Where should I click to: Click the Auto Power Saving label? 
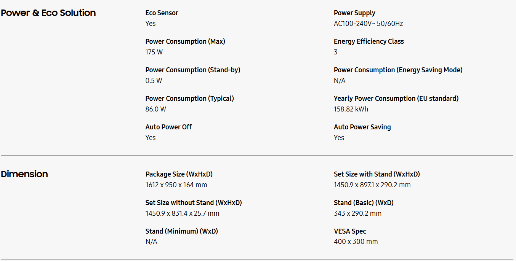[362, 127]
